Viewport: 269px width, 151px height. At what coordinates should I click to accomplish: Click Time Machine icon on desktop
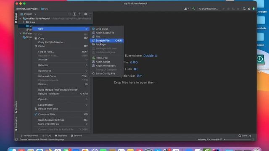[x=260, y=59]
